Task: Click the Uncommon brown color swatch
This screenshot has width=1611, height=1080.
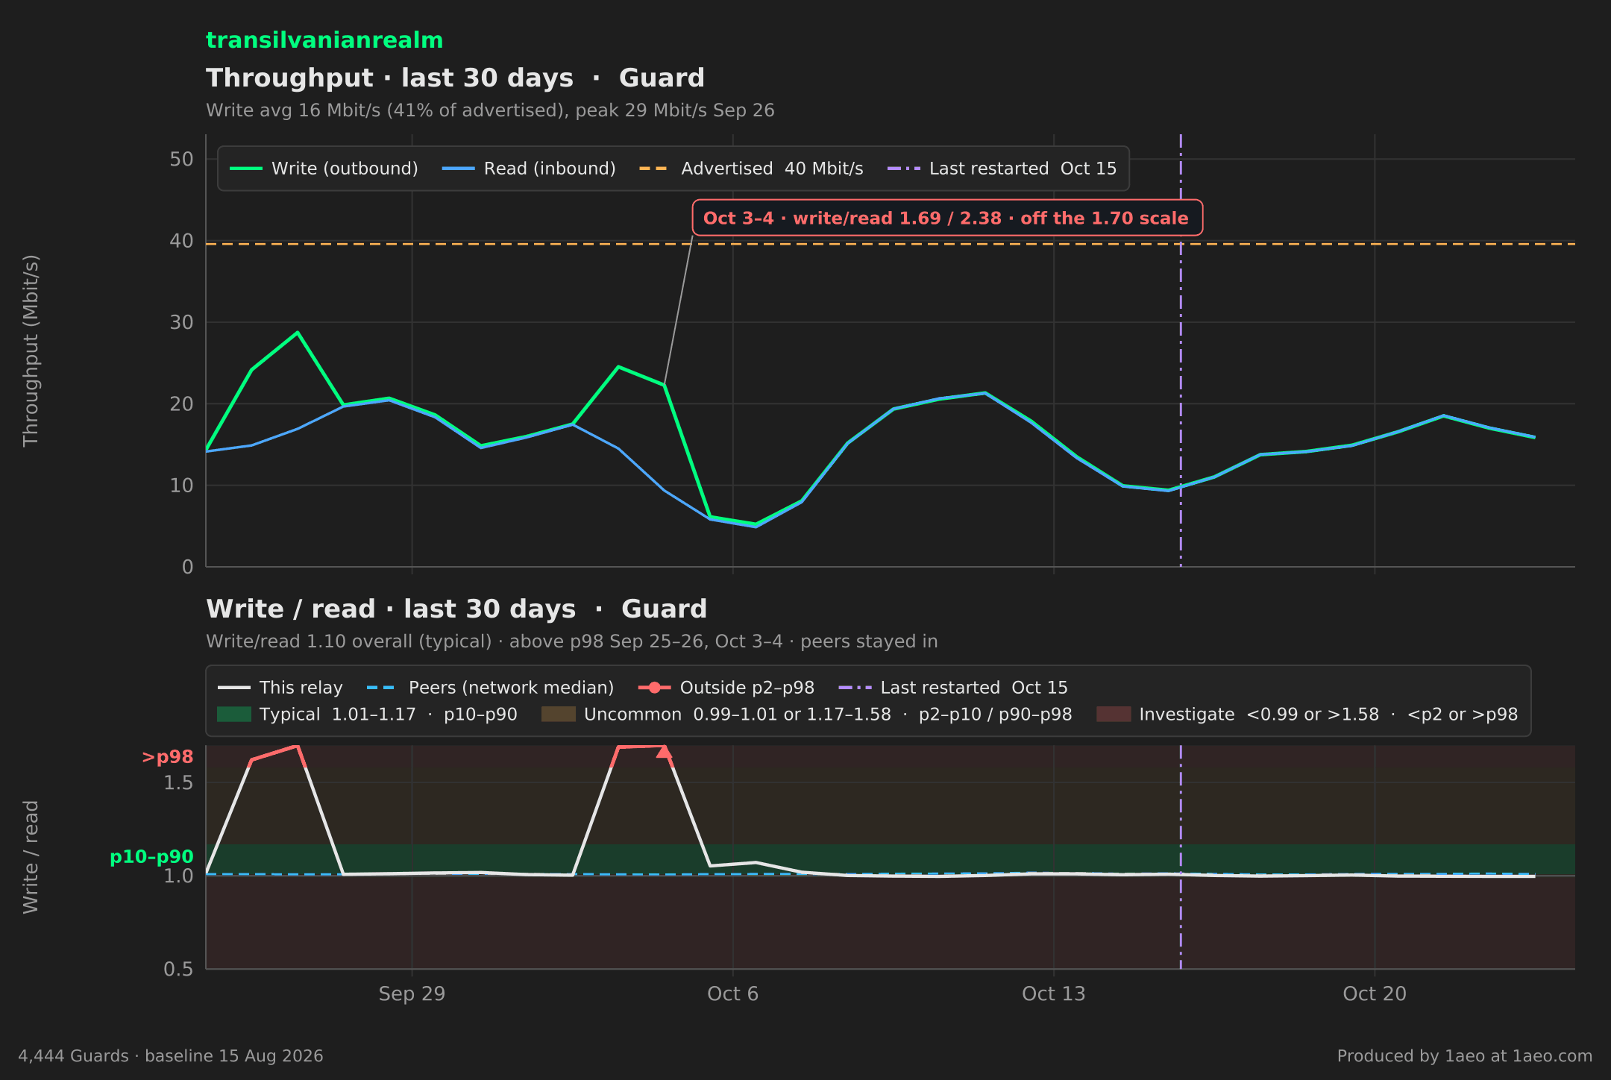Action: coord(559,715)
